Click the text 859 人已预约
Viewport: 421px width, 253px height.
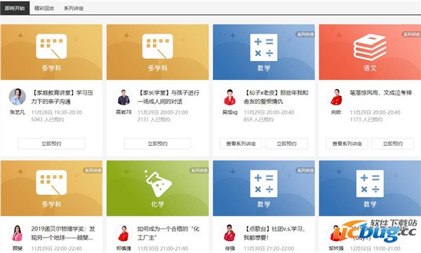(x=258, y=119)
